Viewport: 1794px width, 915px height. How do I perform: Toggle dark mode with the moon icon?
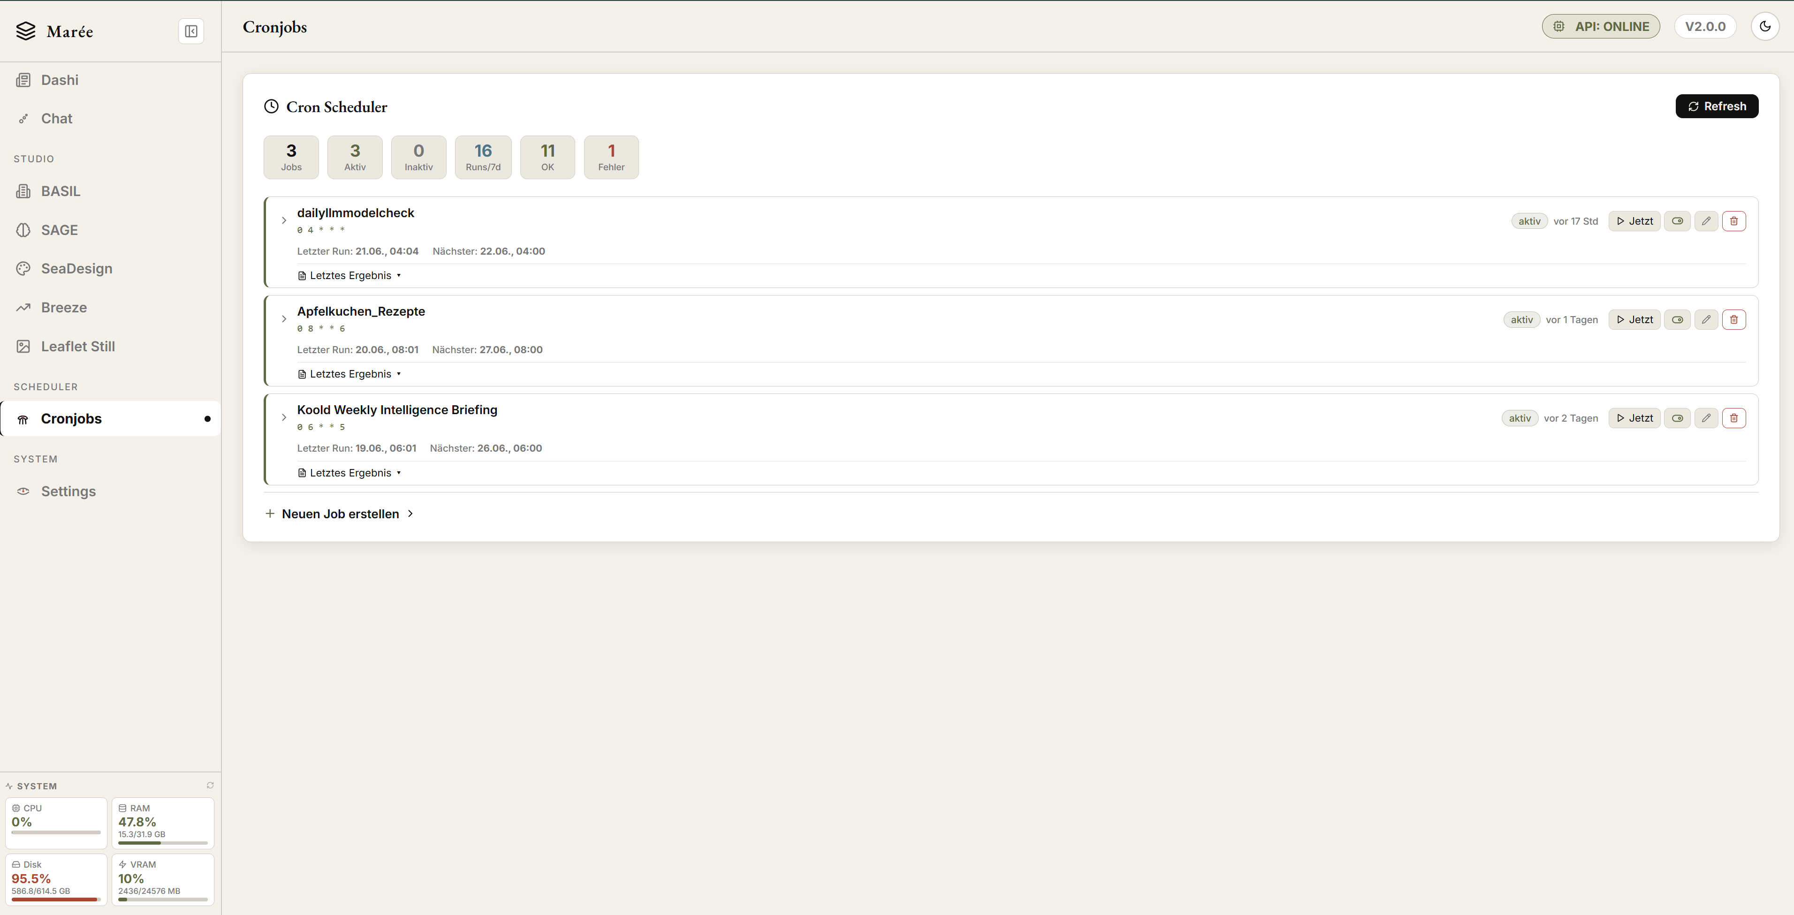coord(1765,26)
